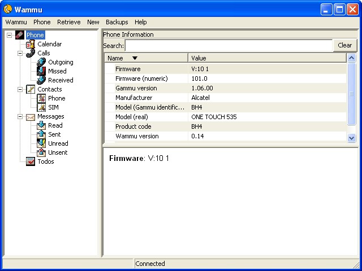Open the Backups menu

coord(117,22)
